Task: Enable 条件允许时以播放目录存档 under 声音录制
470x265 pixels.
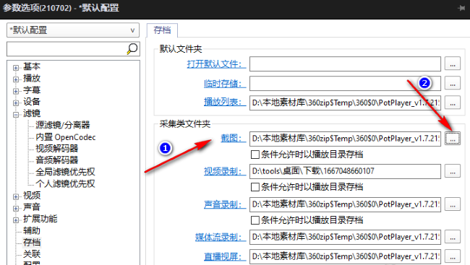Action: click(255, 220)
